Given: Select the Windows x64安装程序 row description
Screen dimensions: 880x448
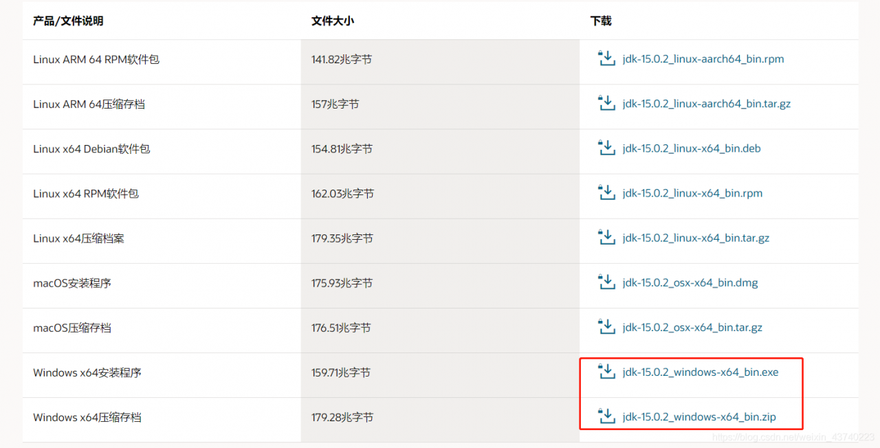Looking at the screenshot, I should pyautogui.click(x=87, y=372).
